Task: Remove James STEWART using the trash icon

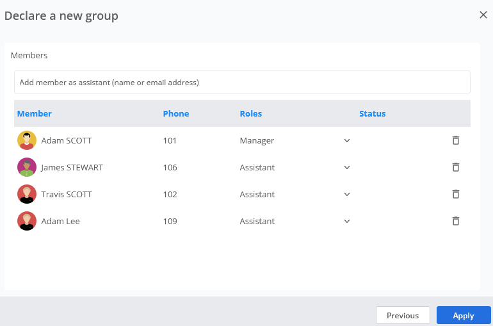Action: 456,167
